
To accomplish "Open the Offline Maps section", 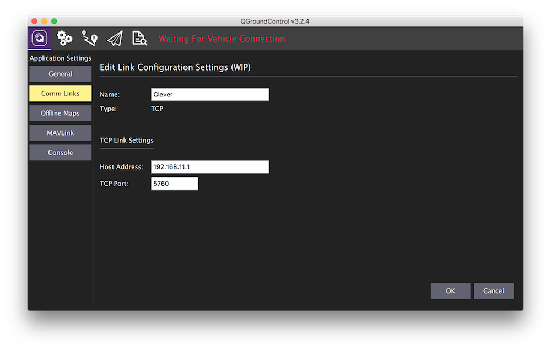I will tap(60, 113).
